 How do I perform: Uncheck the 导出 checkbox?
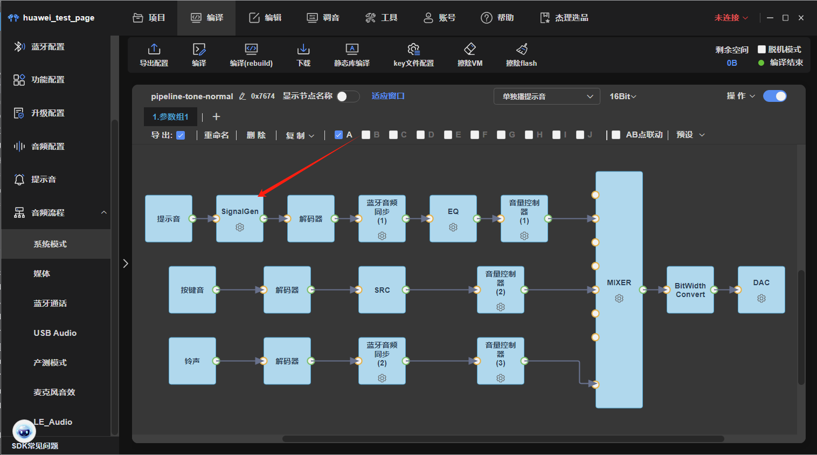click(x=181, y=135)
